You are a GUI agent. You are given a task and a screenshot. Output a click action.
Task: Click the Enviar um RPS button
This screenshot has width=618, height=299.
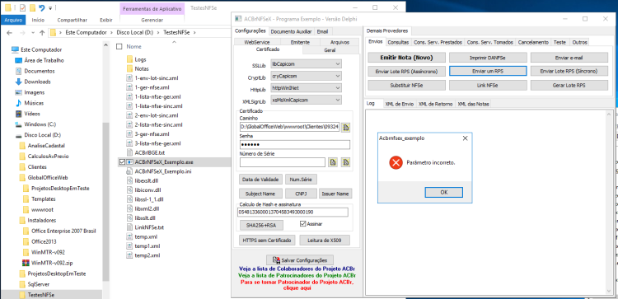[x=488, y=71]
